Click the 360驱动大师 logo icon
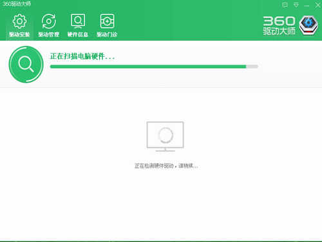 click(308, 25)
